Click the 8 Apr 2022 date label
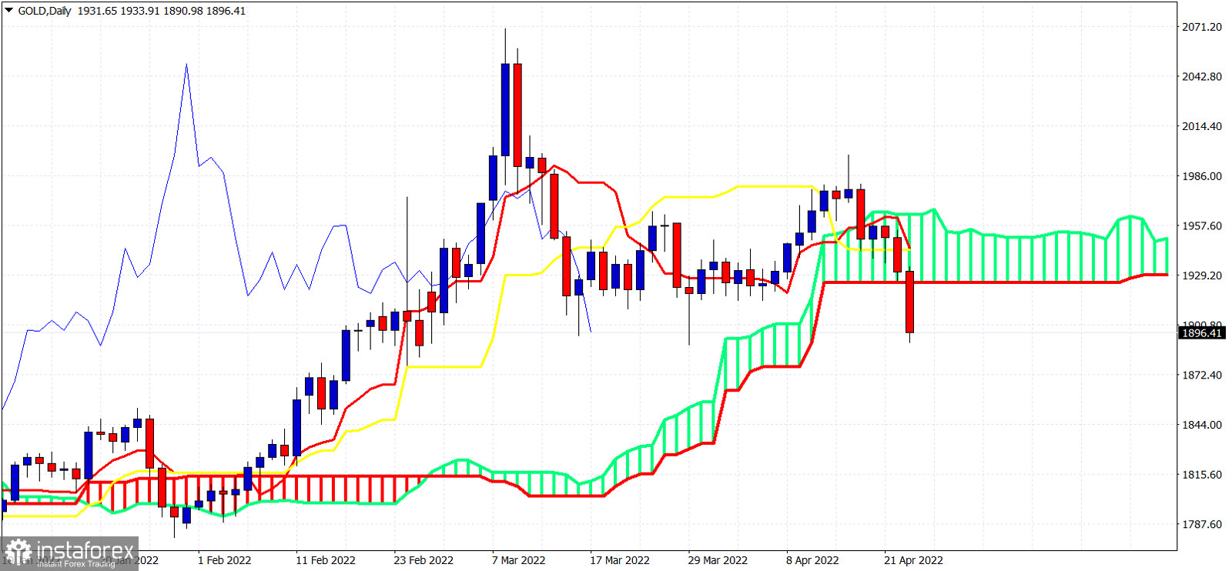Screen dimensions: 1232x571 coord(812,560)
